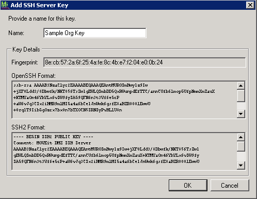Click inside the SSH2 Format text box
Screen dimensions: 257x199
click(124, 151)
